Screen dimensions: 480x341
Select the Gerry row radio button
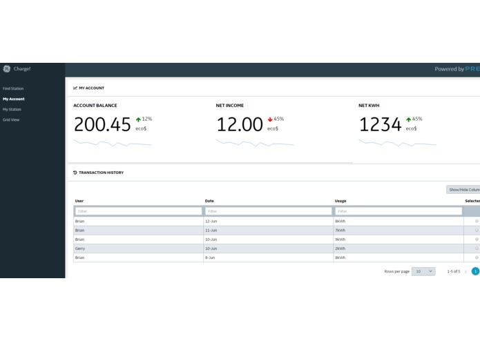coord(477,249)
